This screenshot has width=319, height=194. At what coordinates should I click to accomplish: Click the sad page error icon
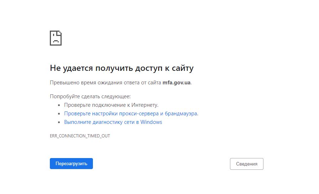pos(56,38)
